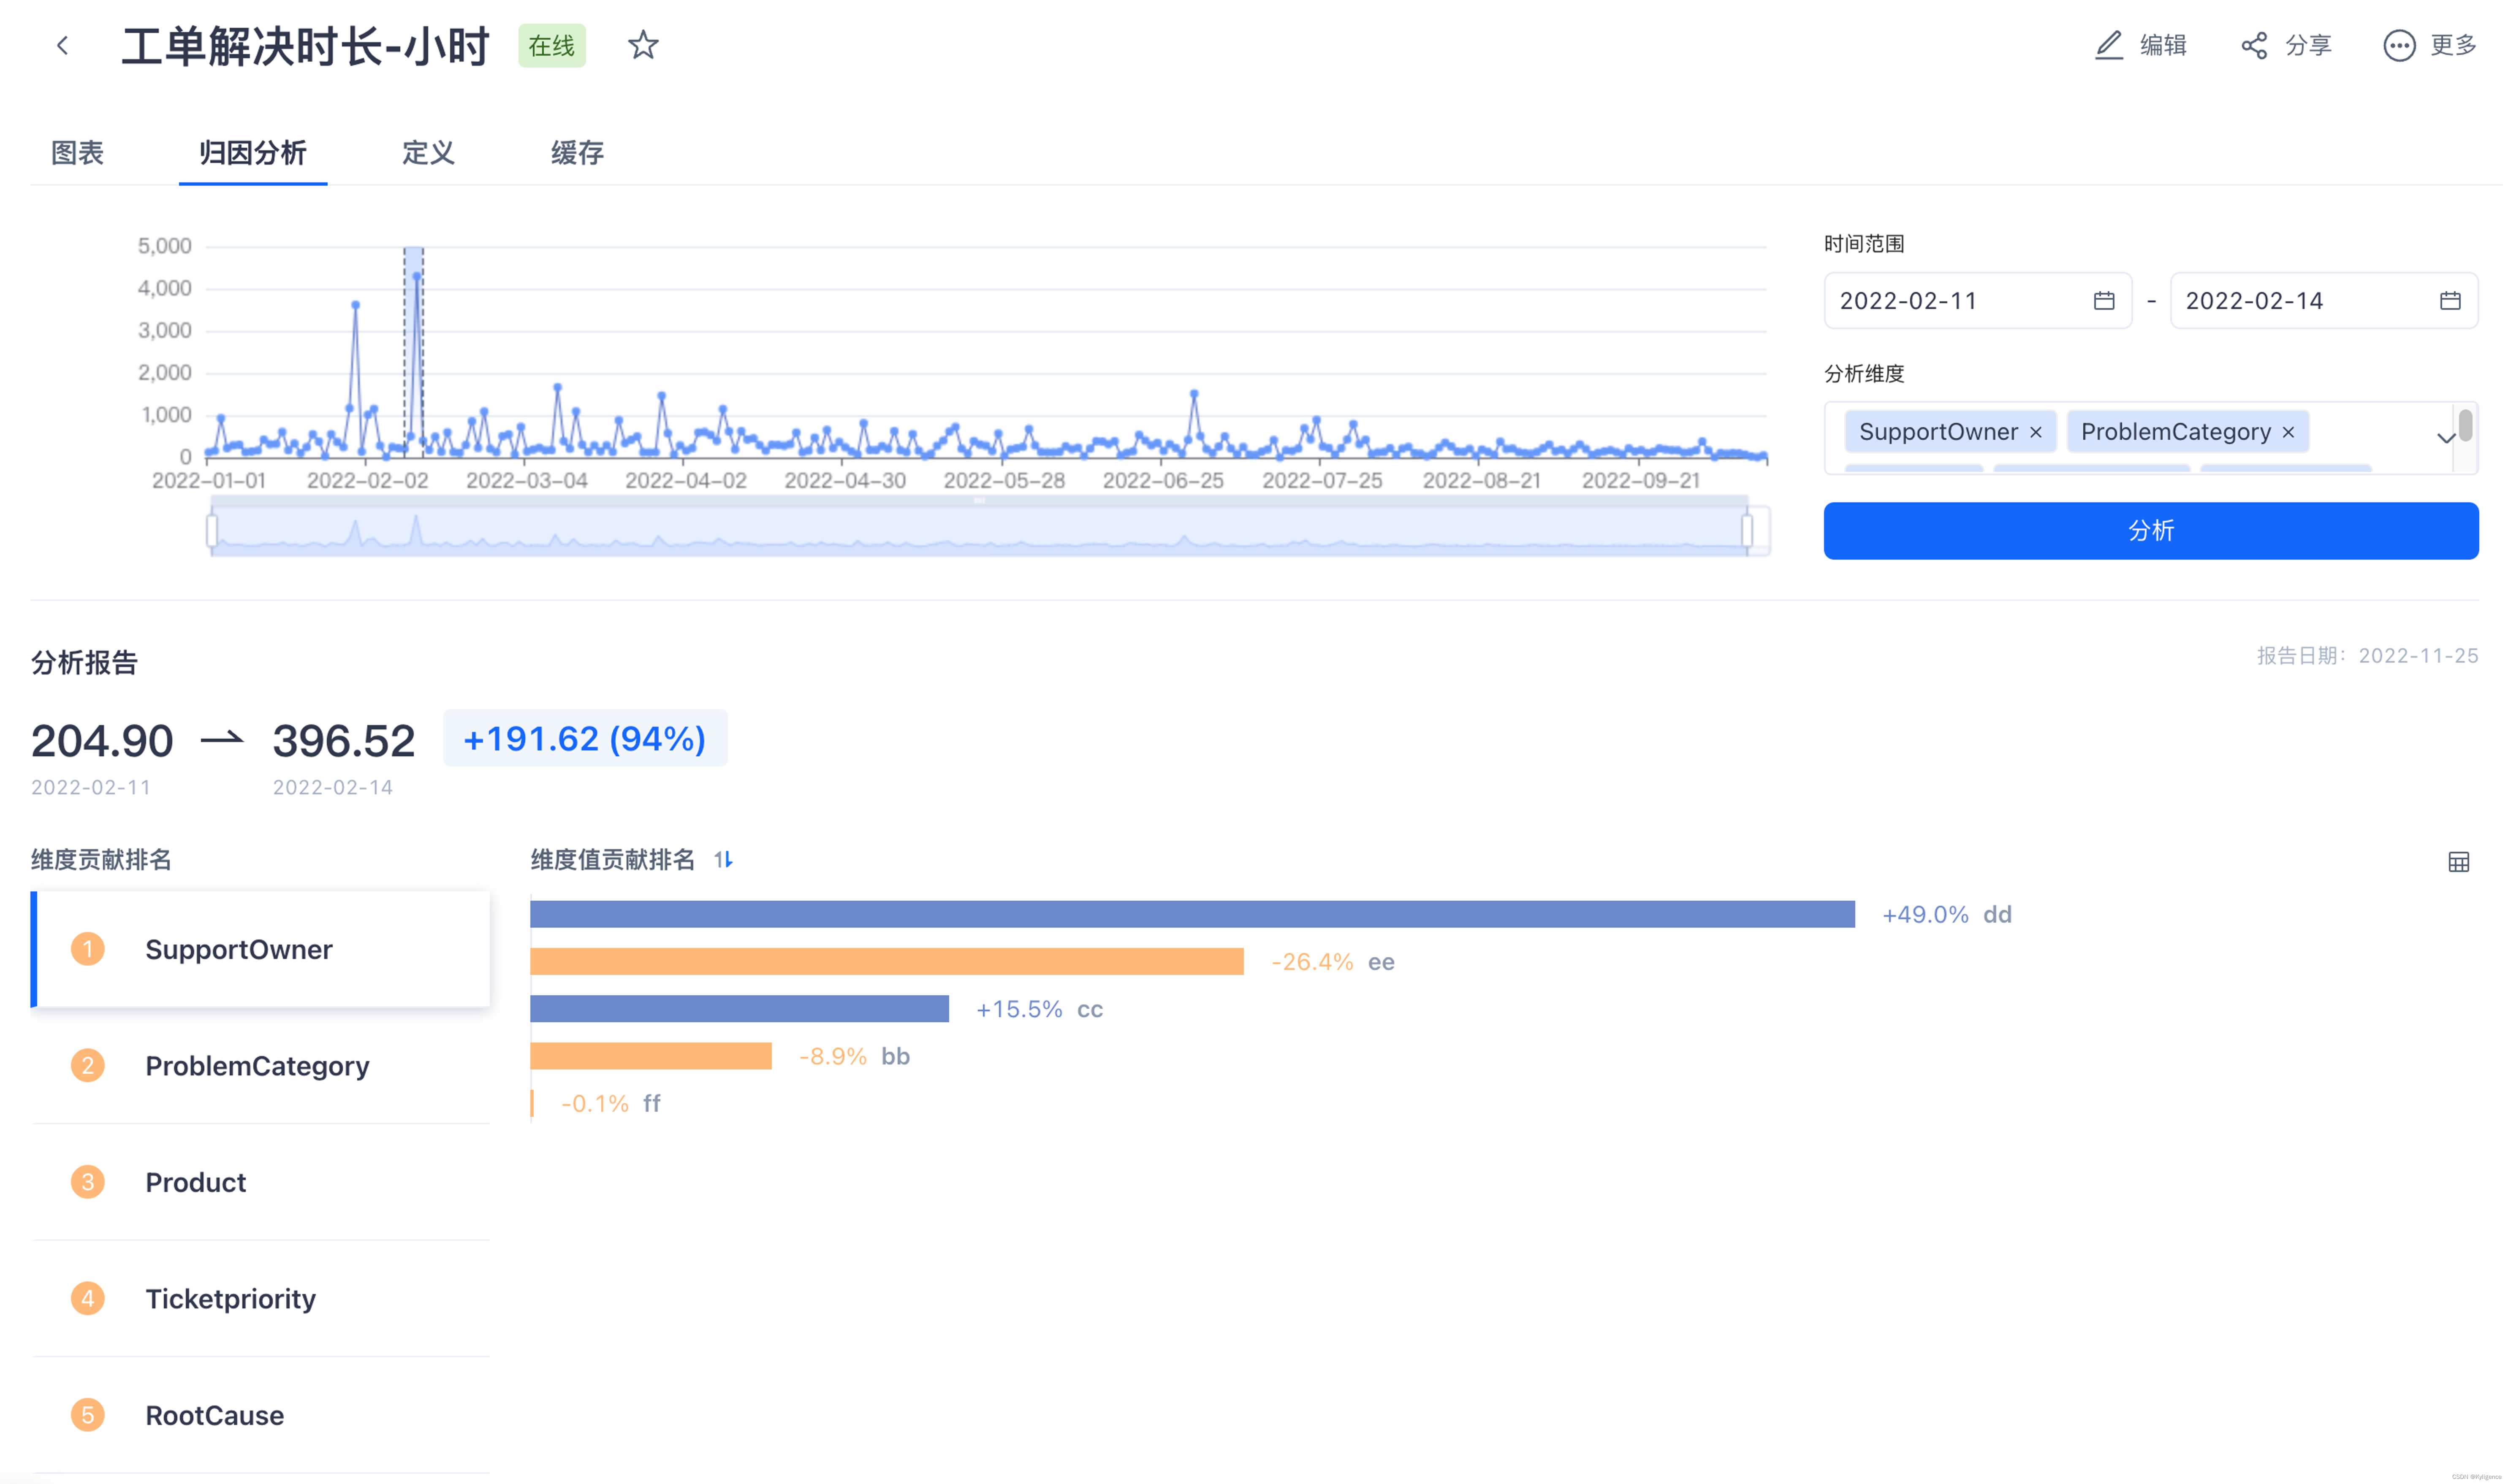
Task: Remove ProblemCategory dimension tag
Action: [x=2288, y=433]
